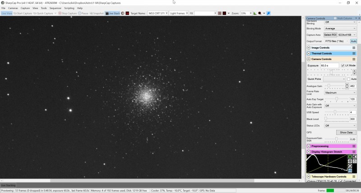The width and height of the screenshot is (361, 193).
Task: Take a Snapshot from the toolbar
Action: click(97, 14)
